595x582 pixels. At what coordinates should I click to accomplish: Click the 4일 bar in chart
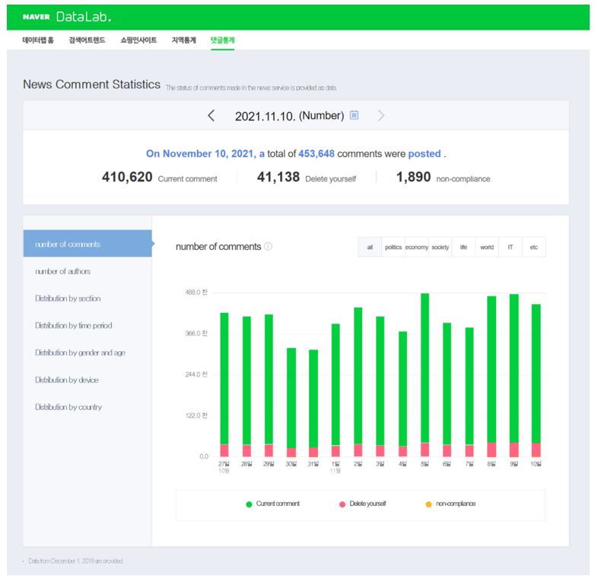tap(402, 394)
